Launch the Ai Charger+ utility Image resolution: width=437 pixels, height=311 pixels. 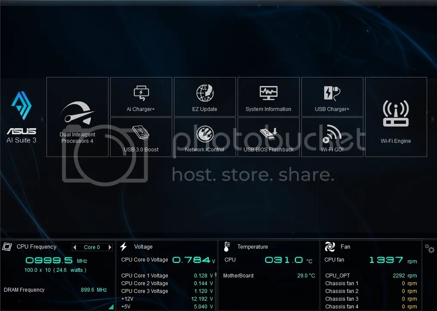(141, 97)
